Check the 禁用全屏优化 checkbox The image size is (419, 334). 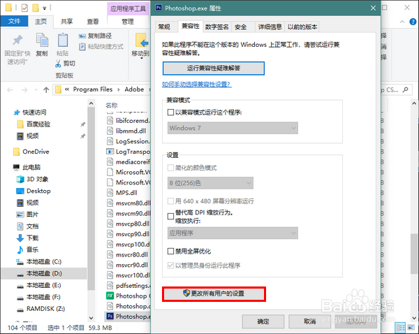coord(170,252)
